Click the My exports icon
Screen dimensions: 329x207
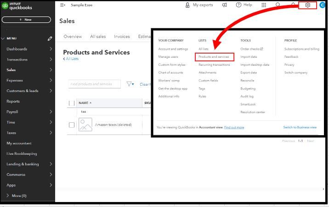(x=187, y=5)
